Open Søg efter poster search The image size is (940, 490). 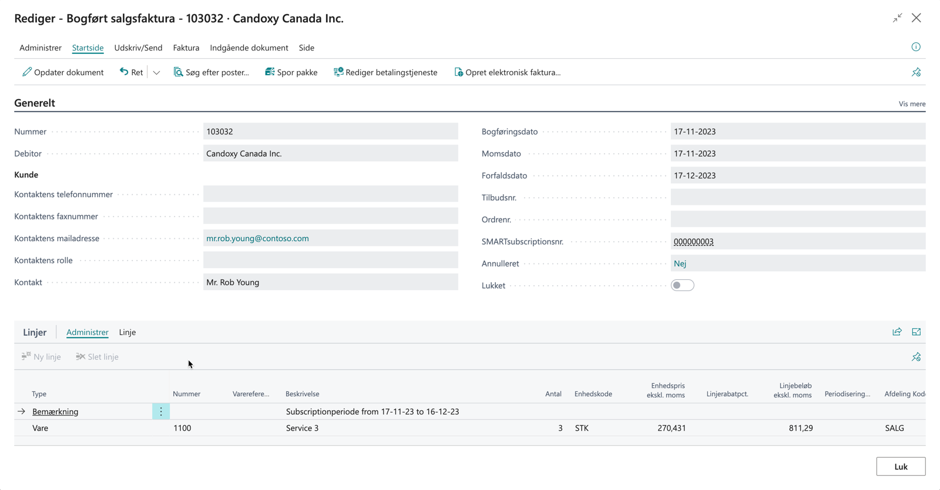pos(211,72)
